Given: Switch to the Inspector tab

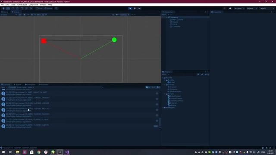Looking at the screenshot, I should (x=216, y=12).
